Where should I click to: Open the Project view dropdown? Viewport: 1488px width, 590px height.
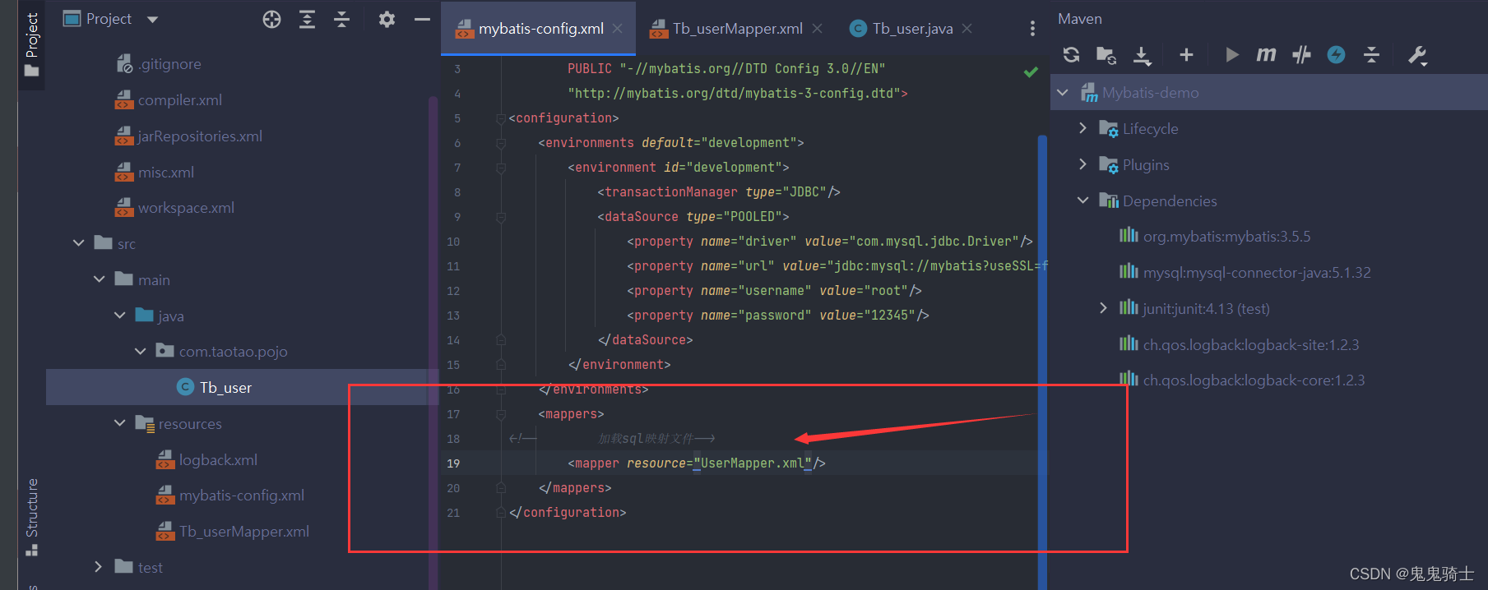(152, 20)
